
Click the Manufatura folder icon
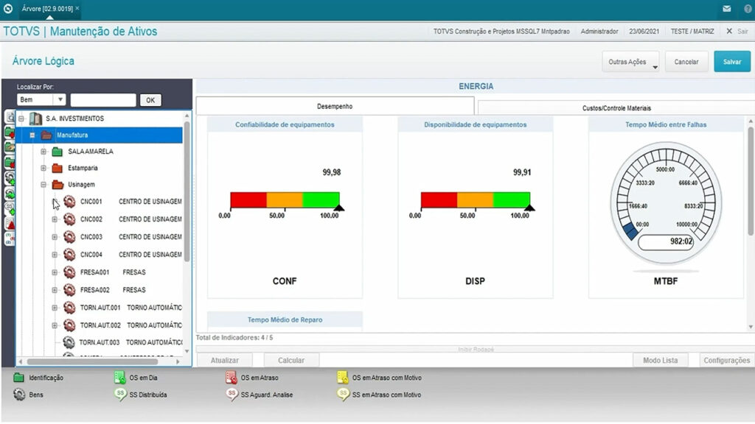tap(46, 135)
